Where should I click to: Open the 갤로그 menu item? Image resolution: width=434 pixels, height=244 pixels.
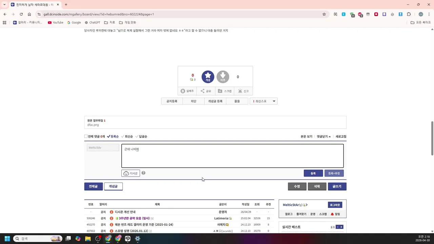pyautogui.click(x=289, y=214)
